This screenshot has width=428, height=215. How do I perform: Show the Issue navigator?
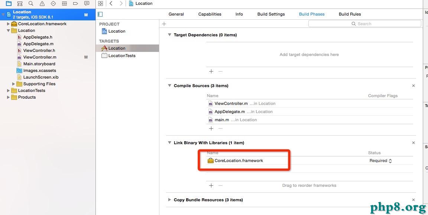click(42, 3)
